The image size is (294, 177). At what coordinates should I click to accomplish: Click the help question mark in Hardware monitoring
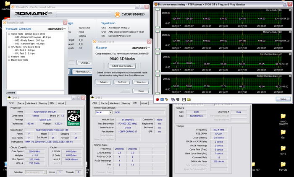(285, 4)
